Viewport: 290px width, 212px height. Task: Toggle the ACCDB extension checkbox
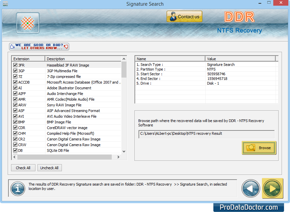pos(15,82)
